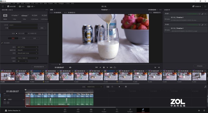
Task: Open the DaVinci Resolve menu
Action: click(6, 3)
